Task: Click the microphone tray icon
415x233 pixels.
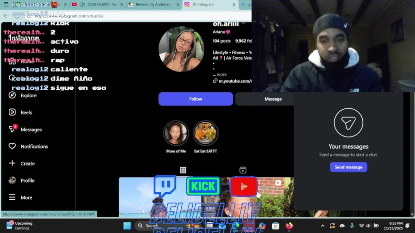Action: [x=352, y=226]
